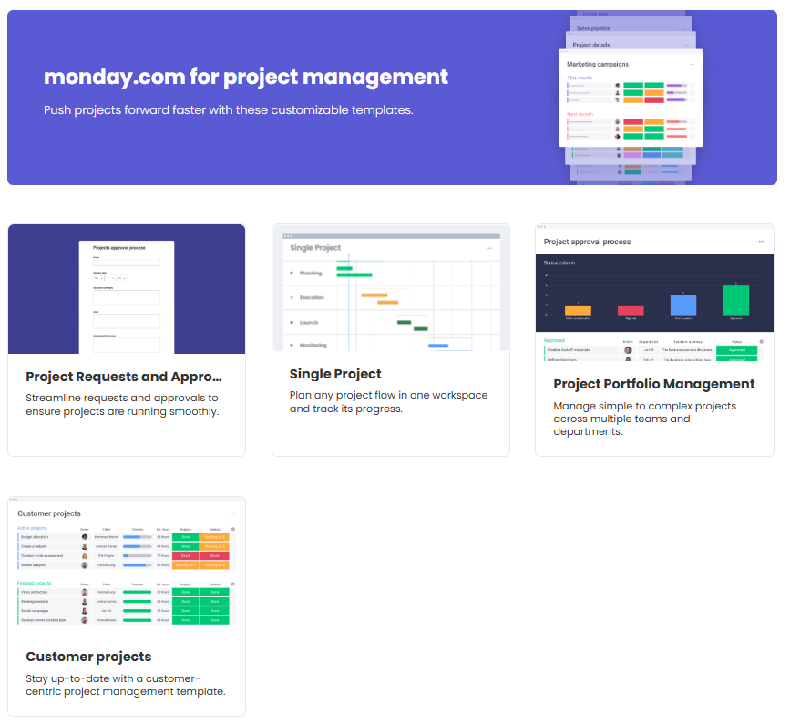Image resolution: width=790 pixels, height=725 pixels.
Task: Click 'Next month' group in Marketing campaigns
Action: [x=580, y=114]
